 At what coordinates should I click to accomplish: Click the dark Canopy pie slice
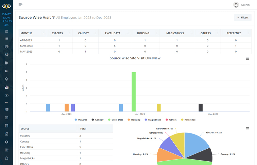[x=202, y=155]
